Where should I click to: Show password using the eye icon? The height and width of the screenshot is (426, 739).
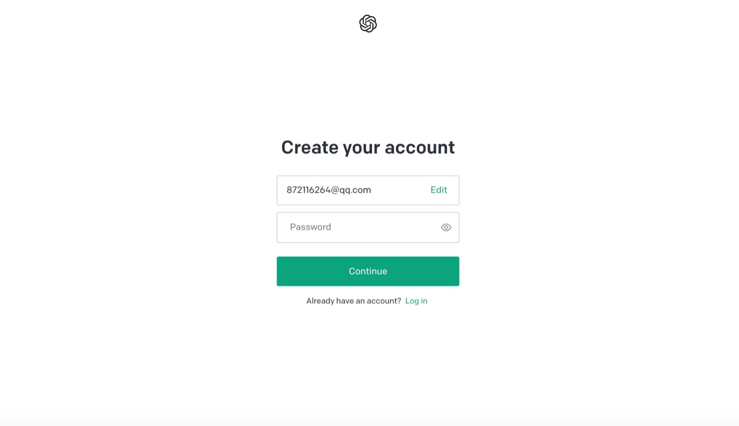click(446, 227)
